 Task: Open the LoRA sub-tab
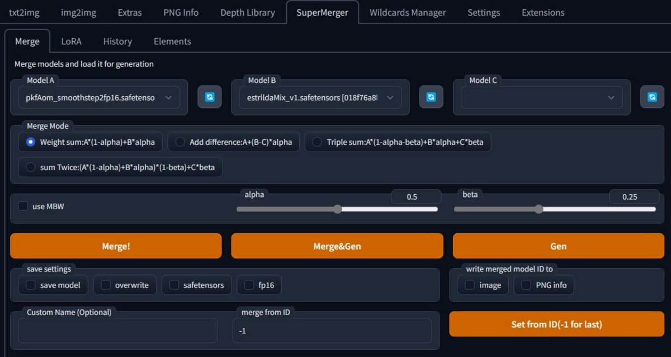(71, 41)
